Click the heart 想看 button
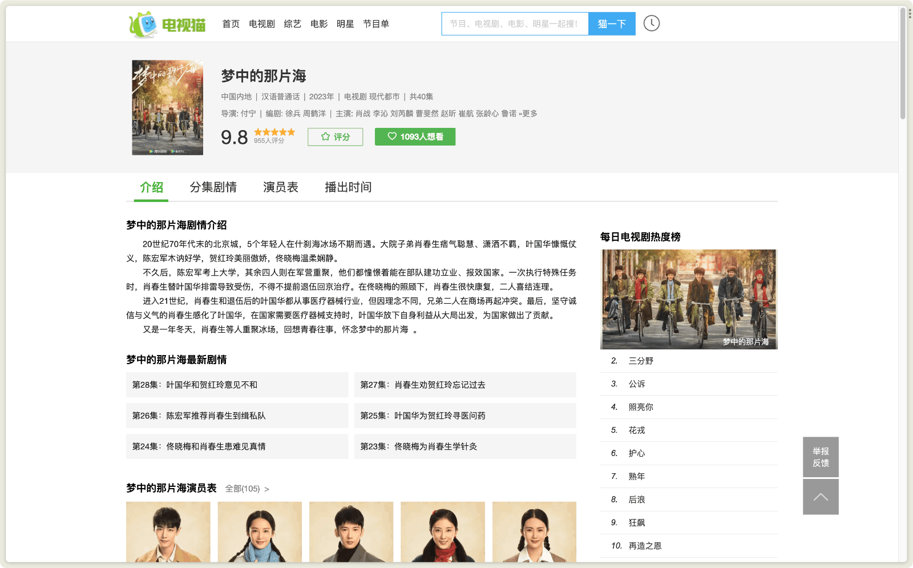Screen dimensions: 913x568 [415, 137]
